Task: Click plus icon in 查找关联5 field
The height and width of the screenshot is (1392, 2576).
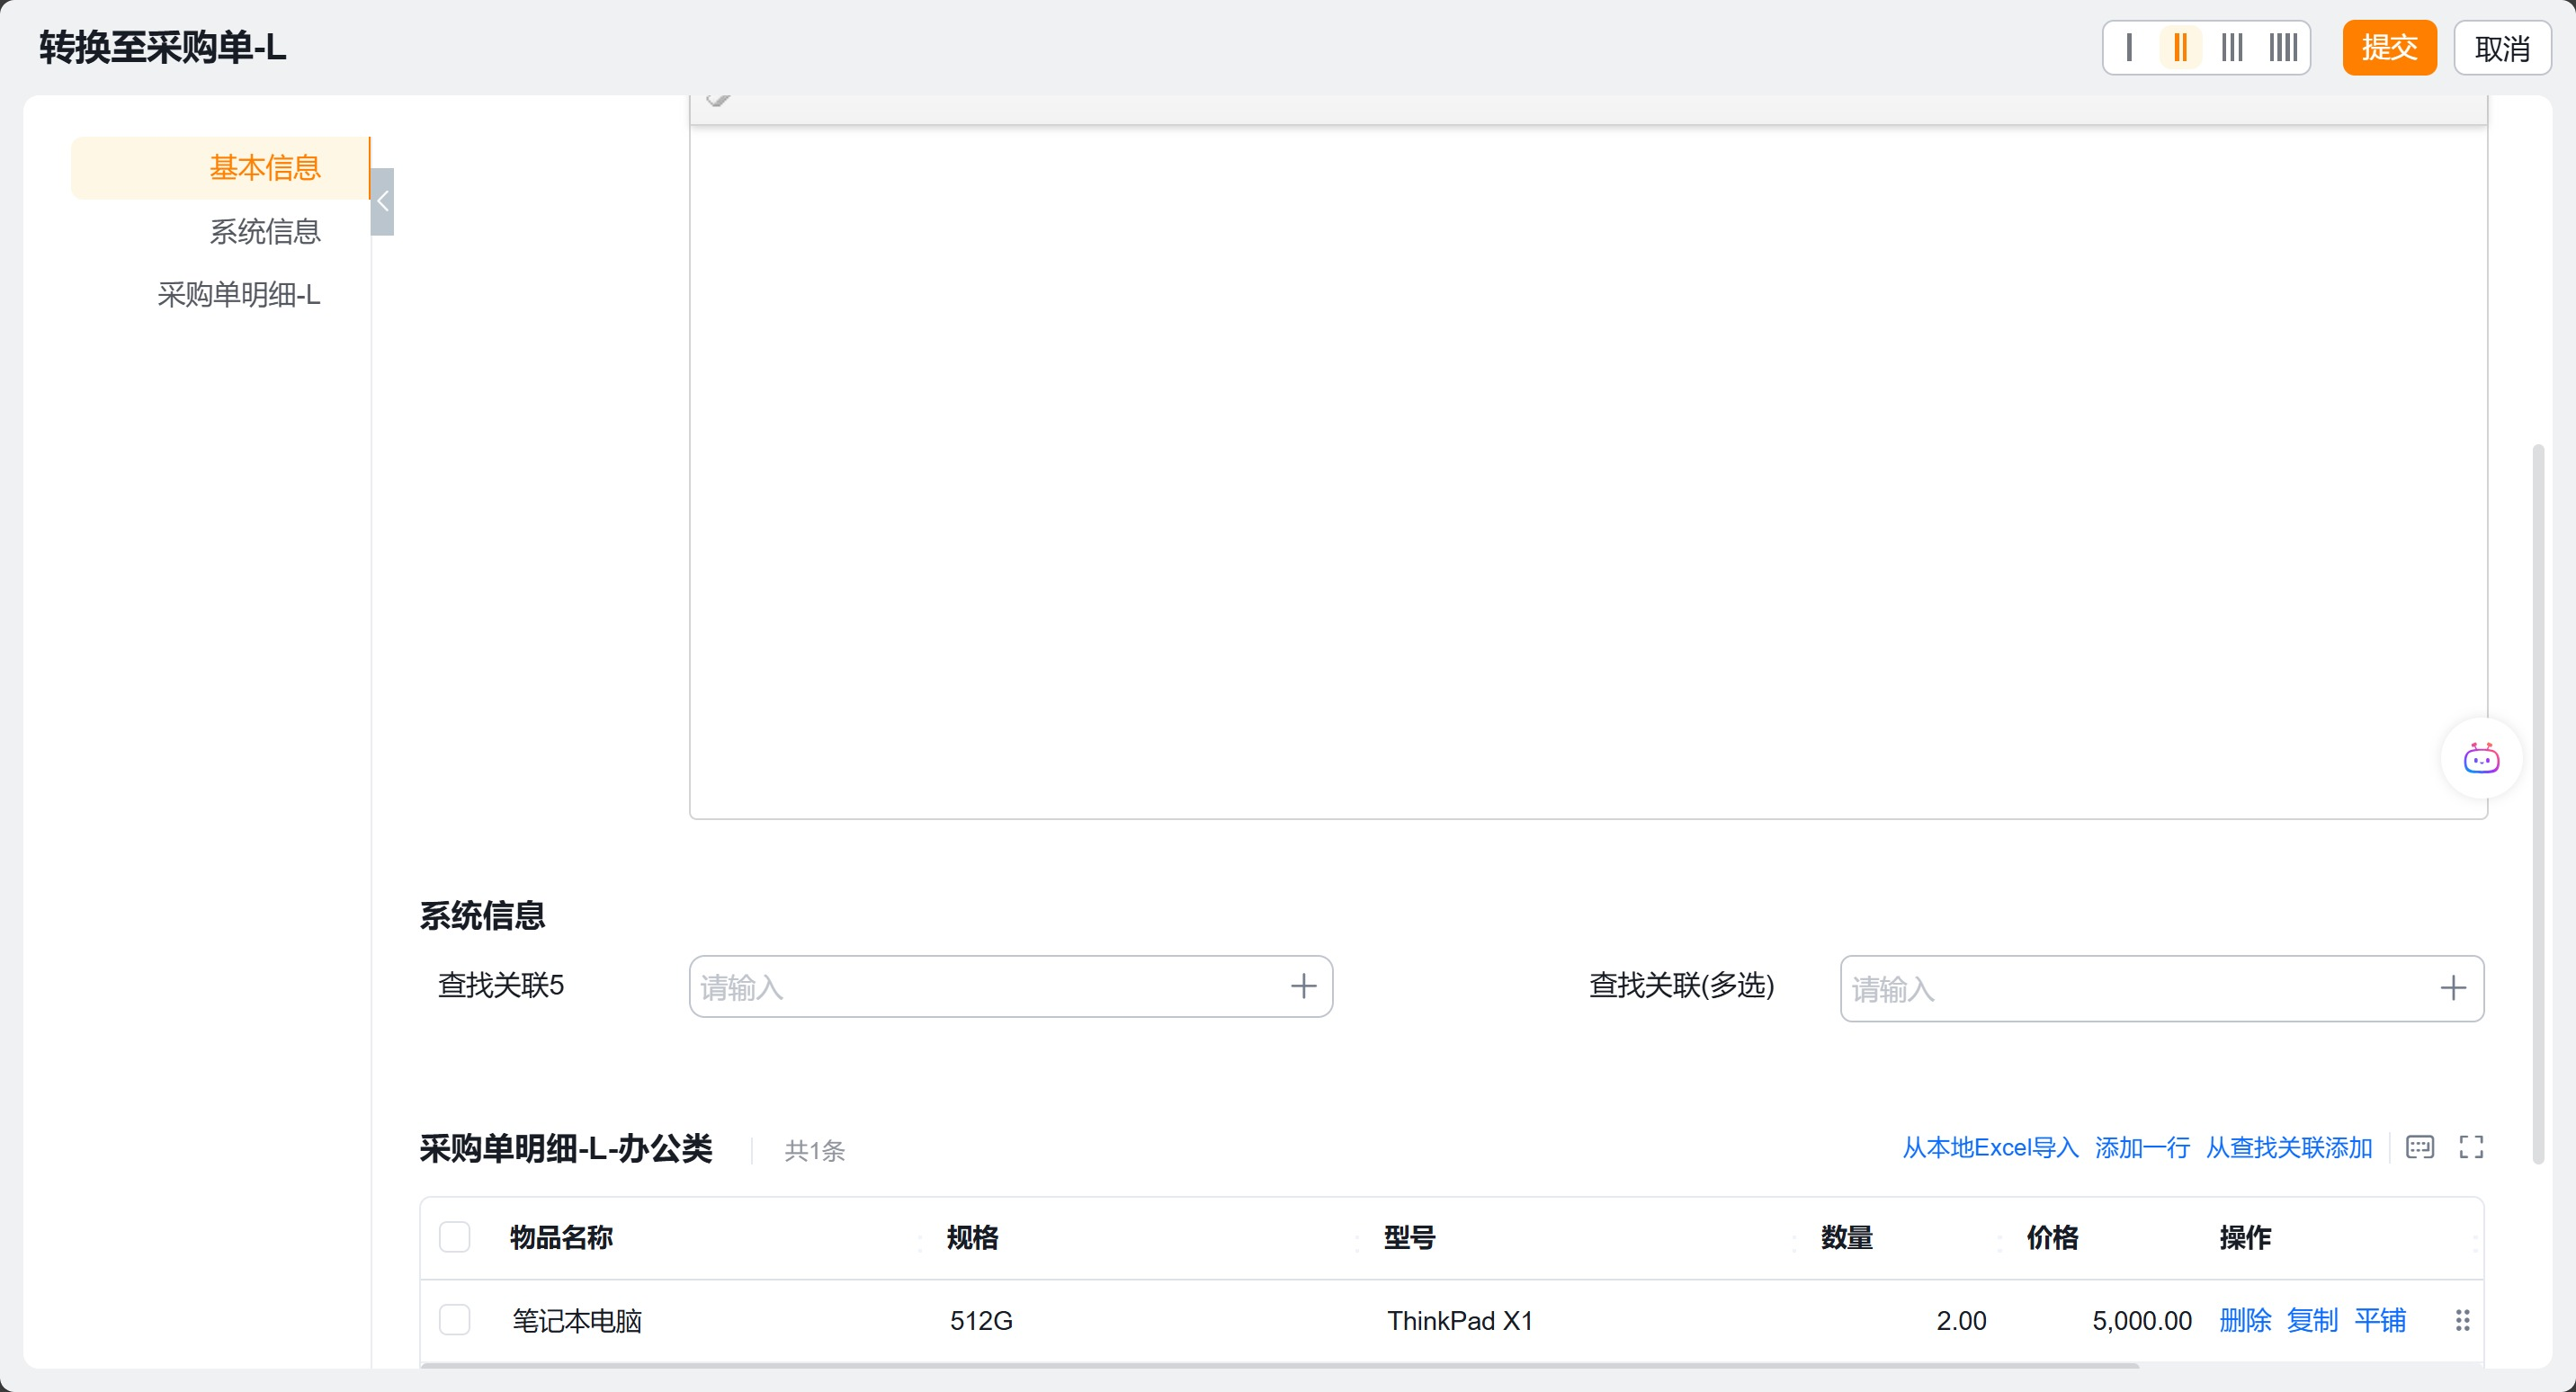Action: (1303, 987)
